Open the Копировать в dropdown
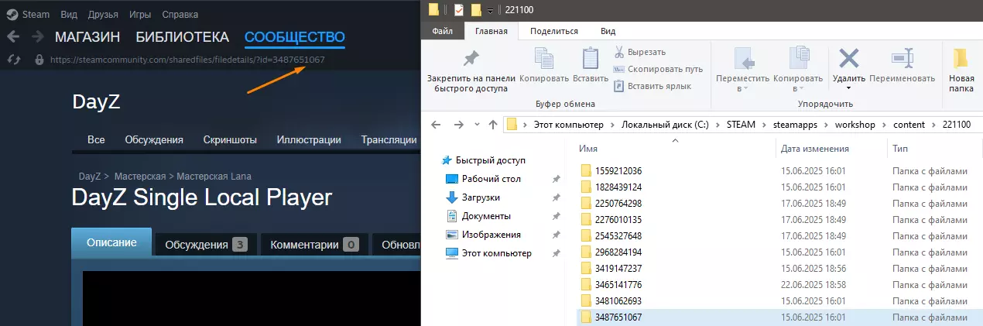983x326 pixels. (798, 70)
